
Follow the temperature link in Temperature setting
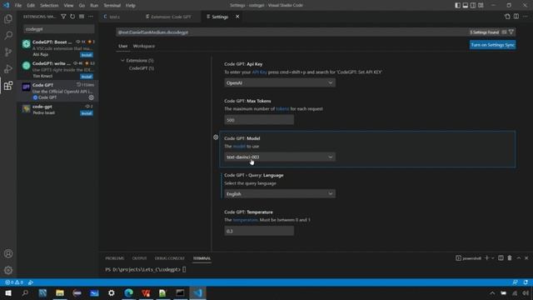[x=245, y=220]
